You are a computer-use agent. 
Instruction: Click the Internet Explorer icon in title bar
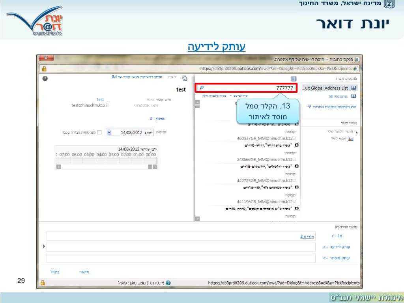tap(357, 60)
